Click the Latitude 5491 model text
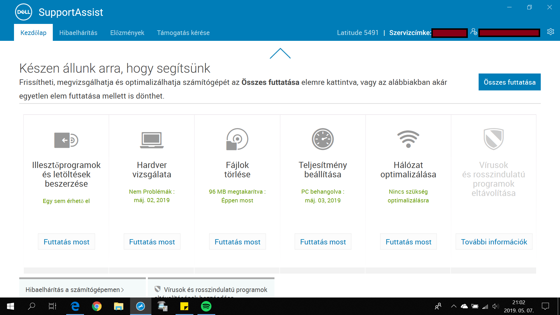560x315 pixels. (358, 33)
